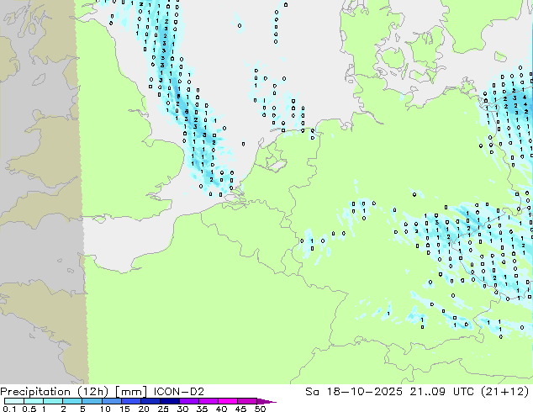This screenshot has height=412, width=533.
Task: Click the above-50 mm arrow tip of legend
Action: point(266,401)
